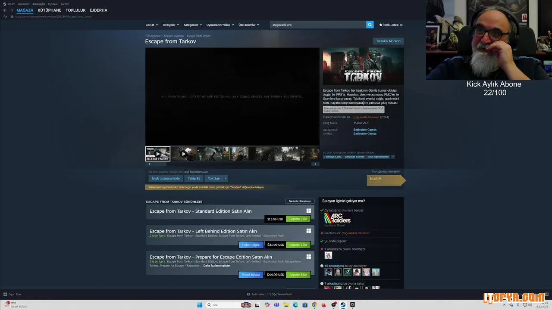Add Left Behind Edition to cart
The width and height of the screenshot is (552, 310).
(x=298, y=245)
